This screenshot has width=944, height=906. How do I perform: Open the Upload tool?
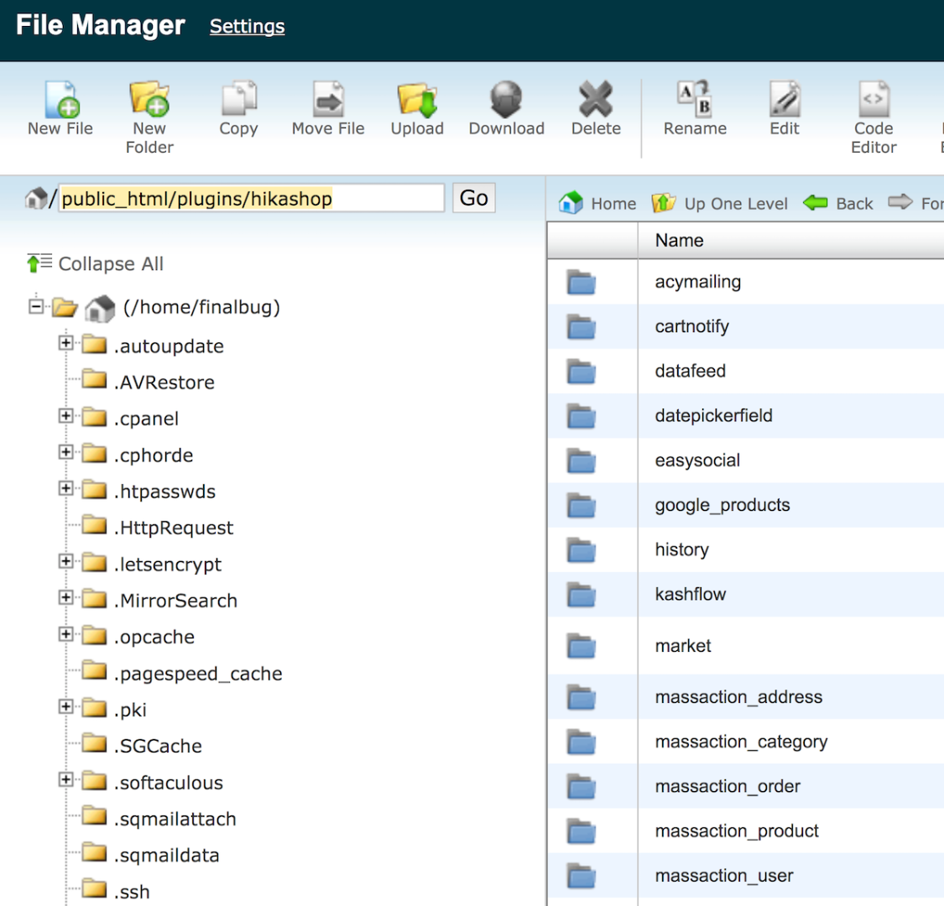tap(417, 100)
